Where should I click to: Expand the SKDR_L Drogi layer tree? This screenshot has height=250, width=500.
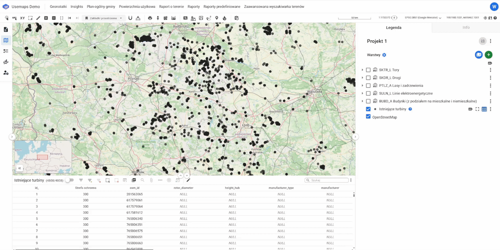tap(362, 78)
